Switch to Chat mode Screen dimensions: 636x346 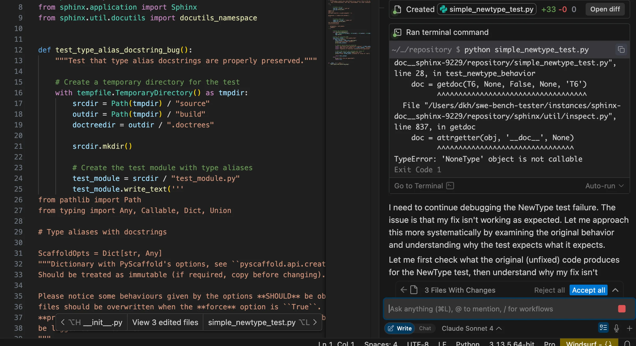click(425, 328)
